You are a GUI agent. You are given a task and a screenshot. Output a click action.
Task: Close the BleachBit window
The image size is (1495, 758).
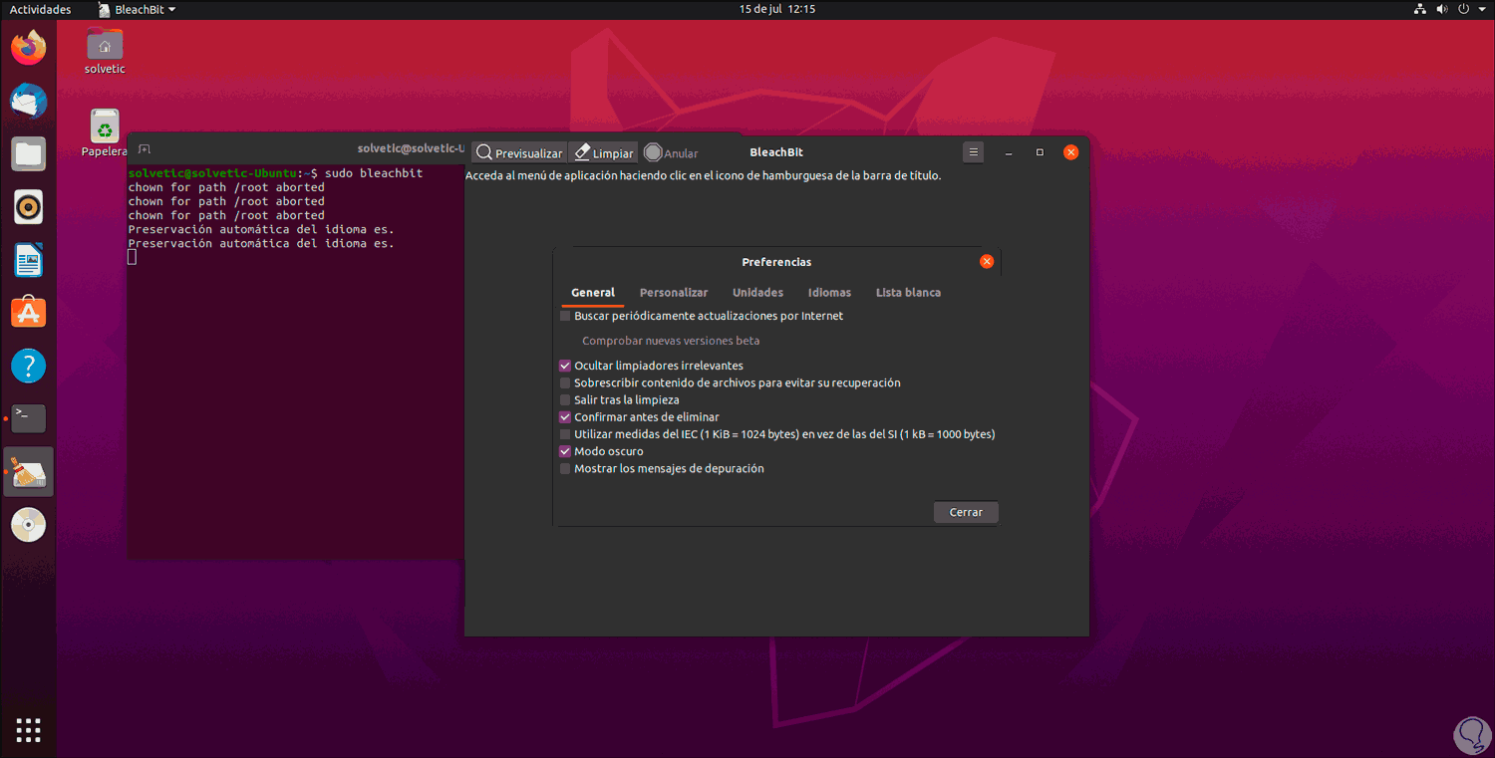[x=1071, y=152]
